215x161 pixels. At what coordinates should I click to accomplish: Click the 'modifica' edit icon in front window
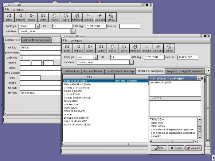coord(135,48)
